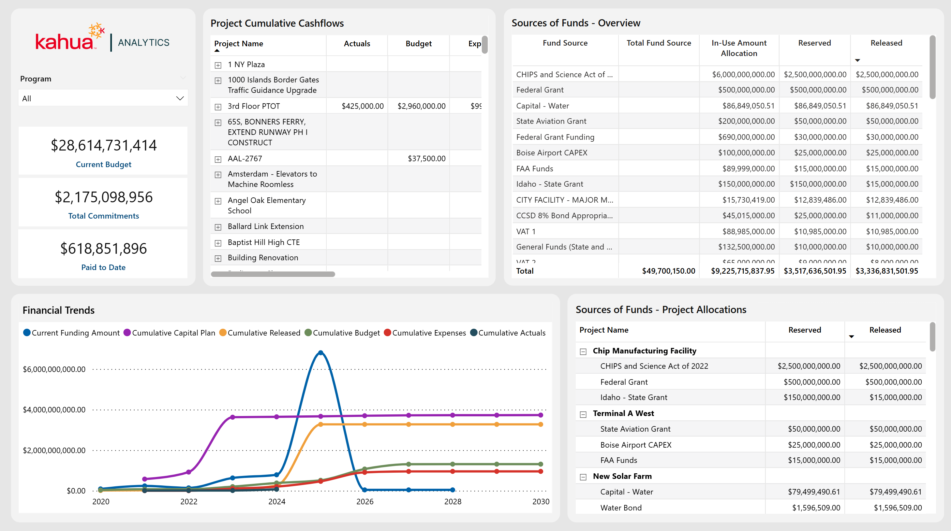This screenshot has width=951, height=531.
Task: Expand the Ballard Link Extension row
Action: click(x=218, y=227)
